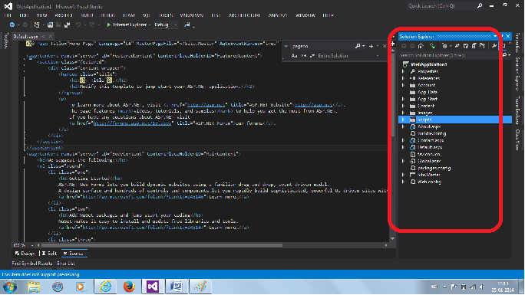Image resolution: width=525 pixels, height=295 pixels.
Task: Open the Team Explorer side tab
Action: [517, 110]
